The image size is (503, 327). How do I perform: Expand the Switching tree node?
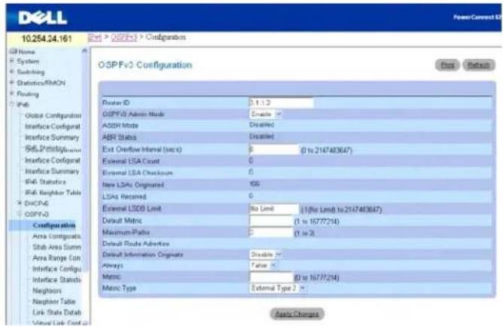pyautogui.click(x=12, y=72)
